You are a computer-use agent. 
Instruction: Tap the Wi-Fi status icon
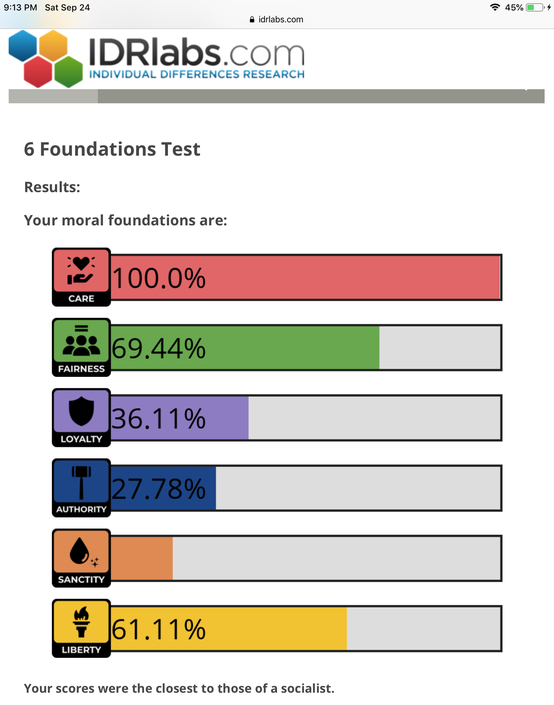[x=495, y=7]
